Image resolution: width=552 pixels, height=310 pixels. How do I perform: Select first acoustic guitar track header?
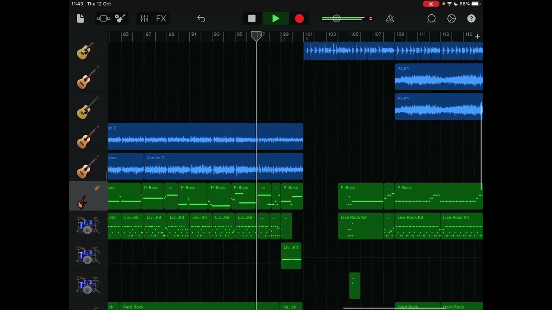point(88,51)
